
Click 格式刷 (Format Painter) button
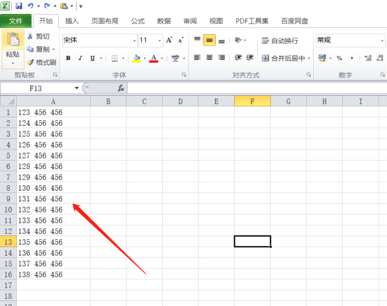pos(41,62)
